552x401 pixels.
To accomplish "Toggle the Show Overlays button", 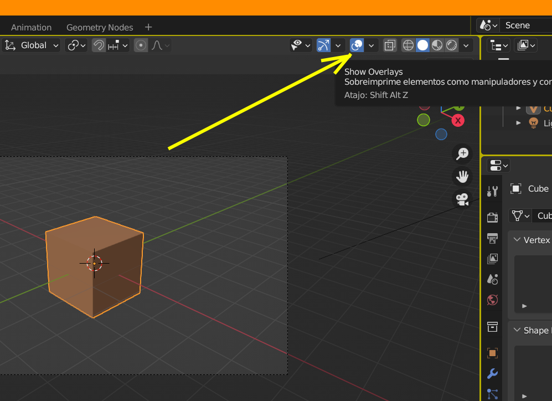I will coord(357,45).
